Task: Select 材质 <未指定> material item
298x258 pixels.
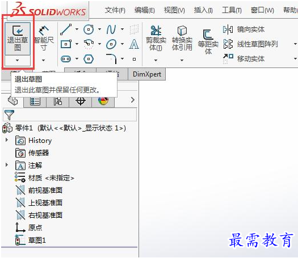Action: pos(44,178)
